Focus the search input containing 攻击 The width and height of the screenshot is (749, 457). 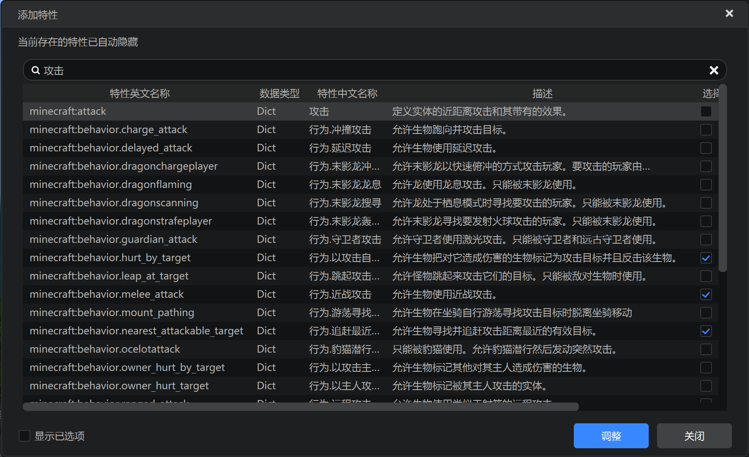pos(374,70)
